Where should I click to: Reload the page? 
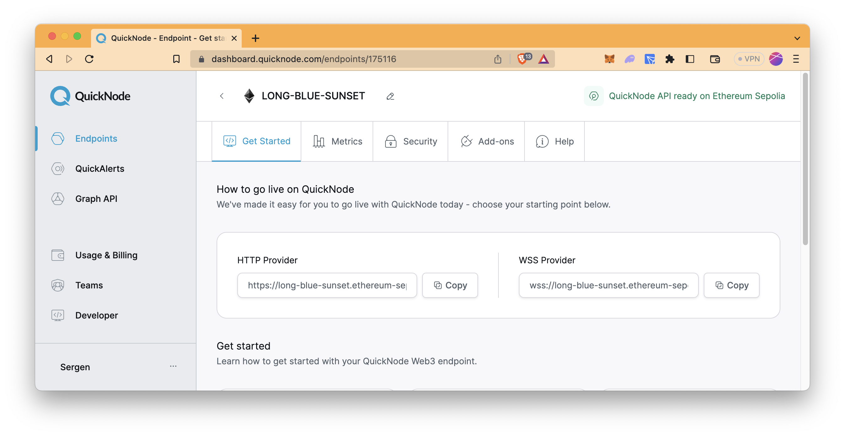click(x=89, y=59)
